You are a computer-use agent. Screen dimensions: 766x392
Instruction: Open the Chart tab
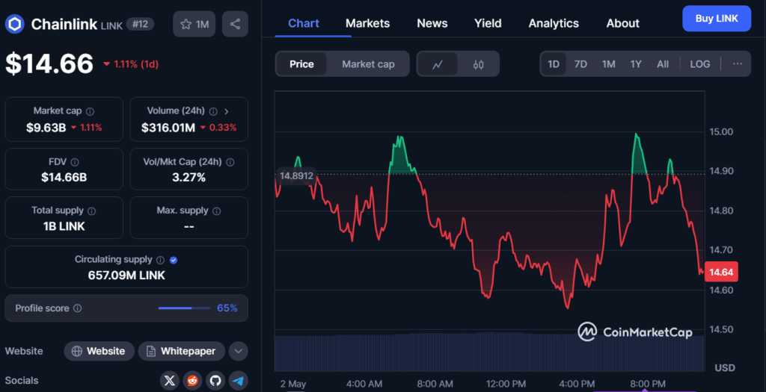[304, 23]
